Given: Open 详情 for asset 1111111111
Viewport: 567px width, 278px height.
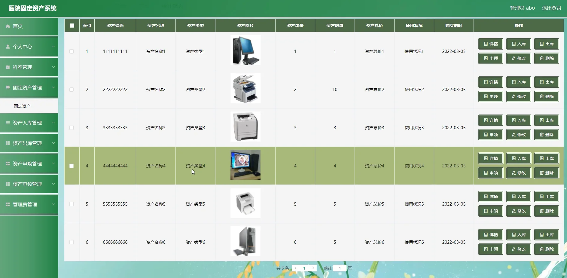Looking at the screenshot, I should click(x=491, y=44).
